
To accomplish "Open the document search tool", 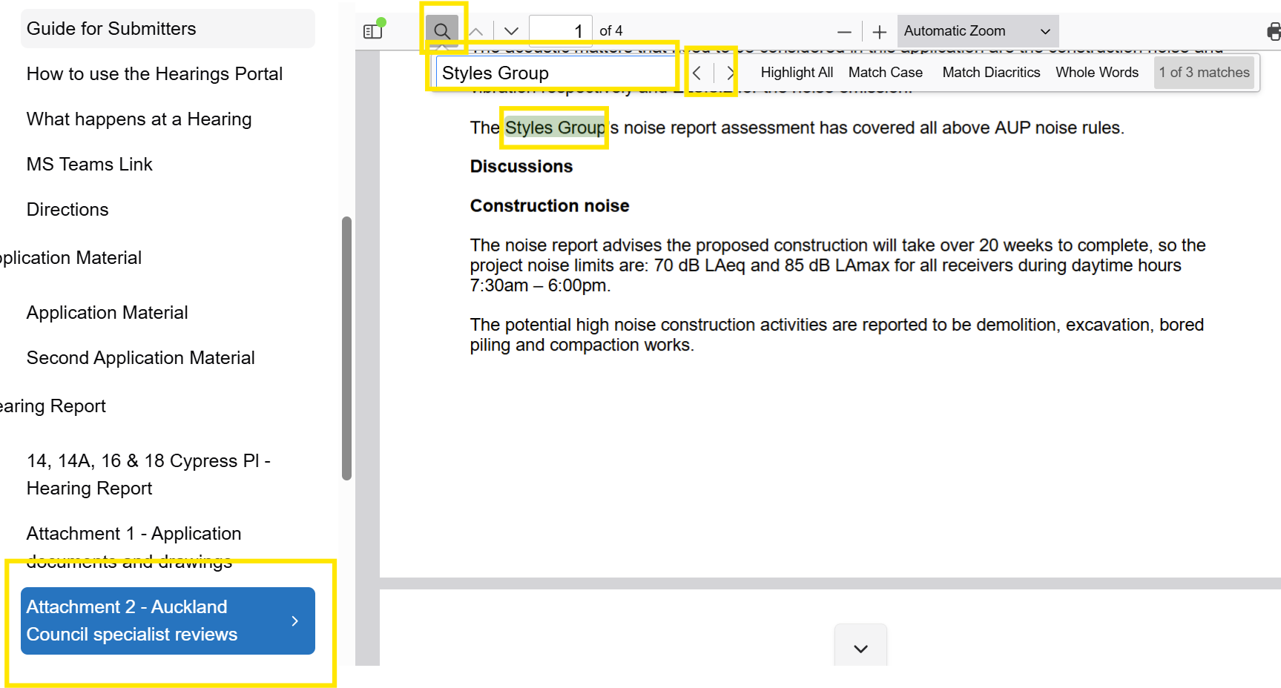I will click(x=441, y=30).
